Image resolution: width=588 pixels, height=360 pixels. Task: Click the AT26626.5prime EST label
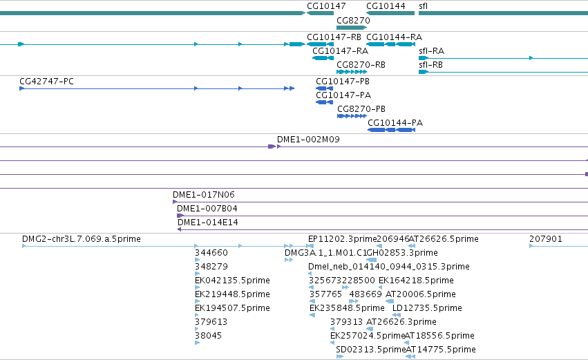[444, 239]
